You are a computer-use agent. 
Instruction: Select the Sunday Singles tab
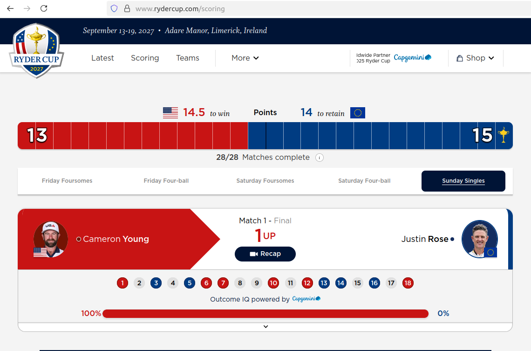point(463,181)
